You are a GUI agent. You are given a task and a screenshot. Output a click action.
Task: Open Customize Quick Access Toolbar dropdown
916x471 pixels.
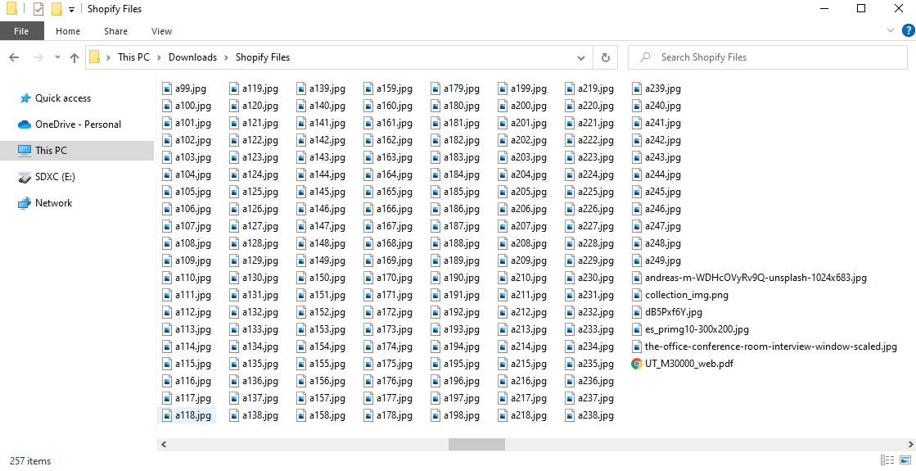[x=71, y=10]
